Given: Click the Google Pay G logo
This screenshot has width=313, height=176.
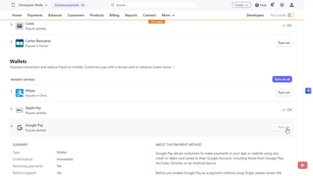Looking at the screenshot, I should pos(20,127).
